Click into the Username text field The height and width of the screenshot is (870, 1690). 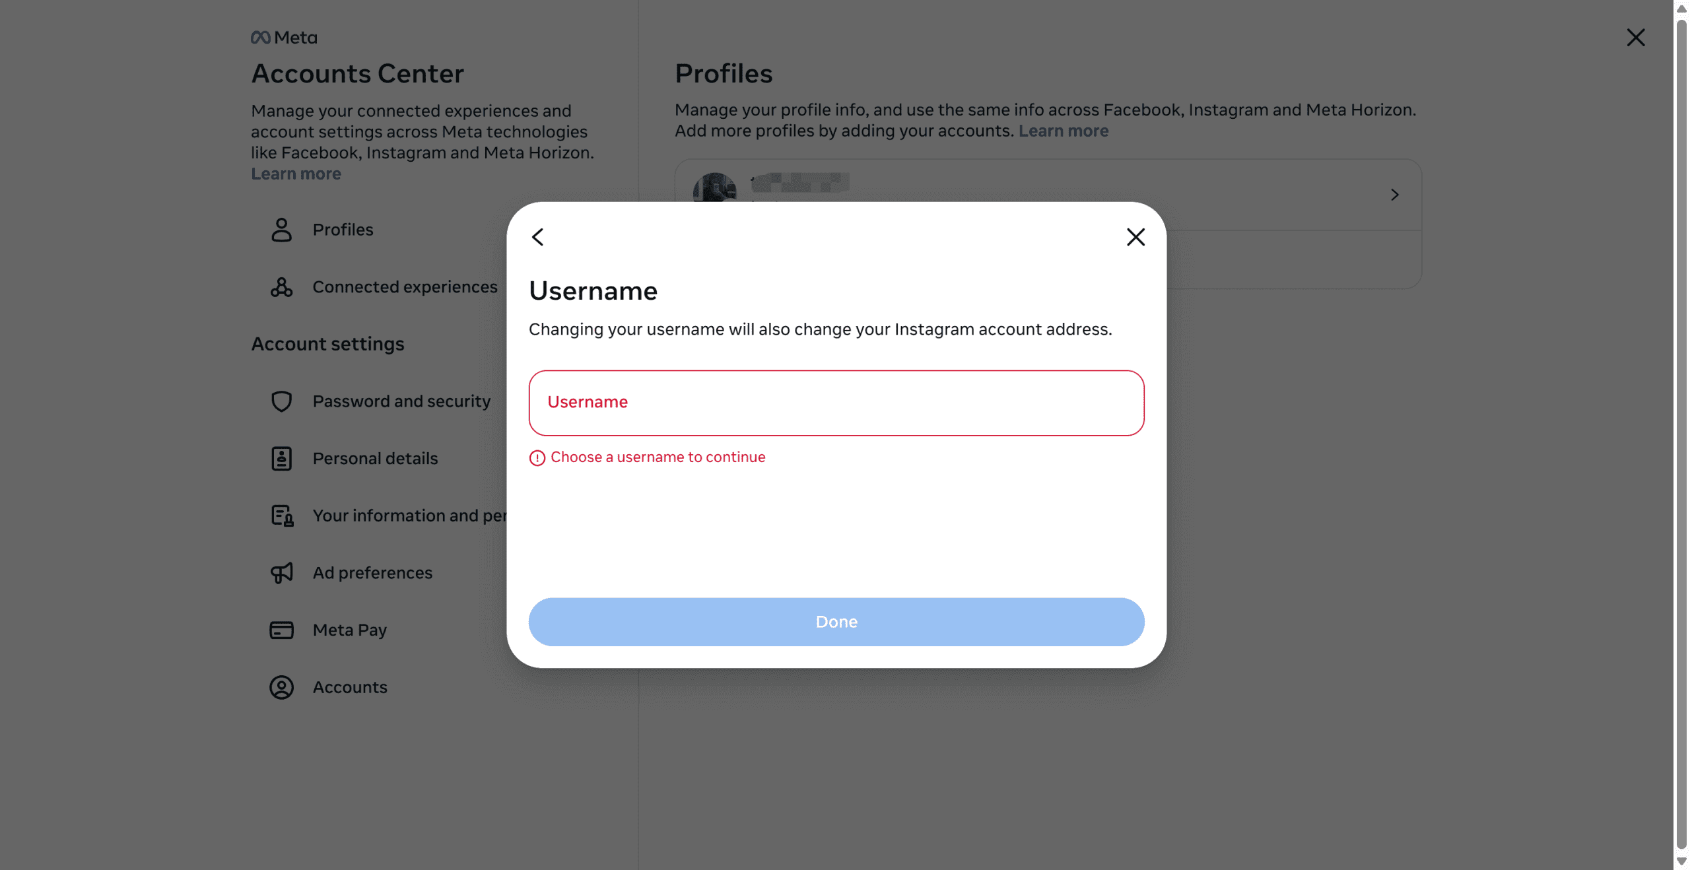coord(836,403)
